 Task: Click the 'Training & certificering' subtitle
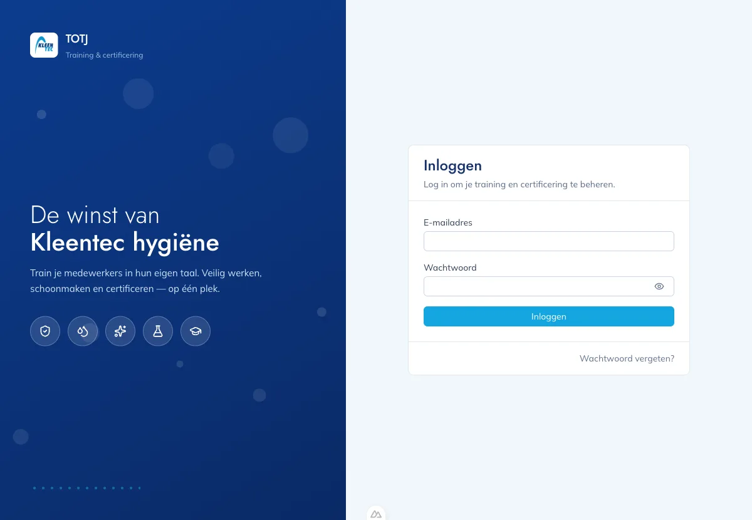click(105, 55)
